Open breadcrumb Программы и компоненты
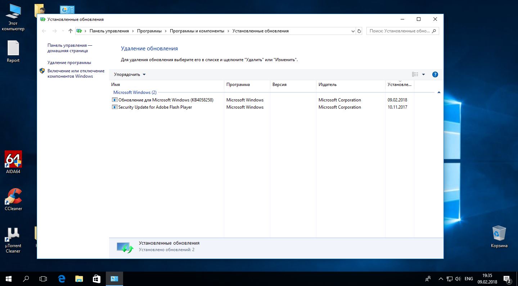 pos(197,31)
